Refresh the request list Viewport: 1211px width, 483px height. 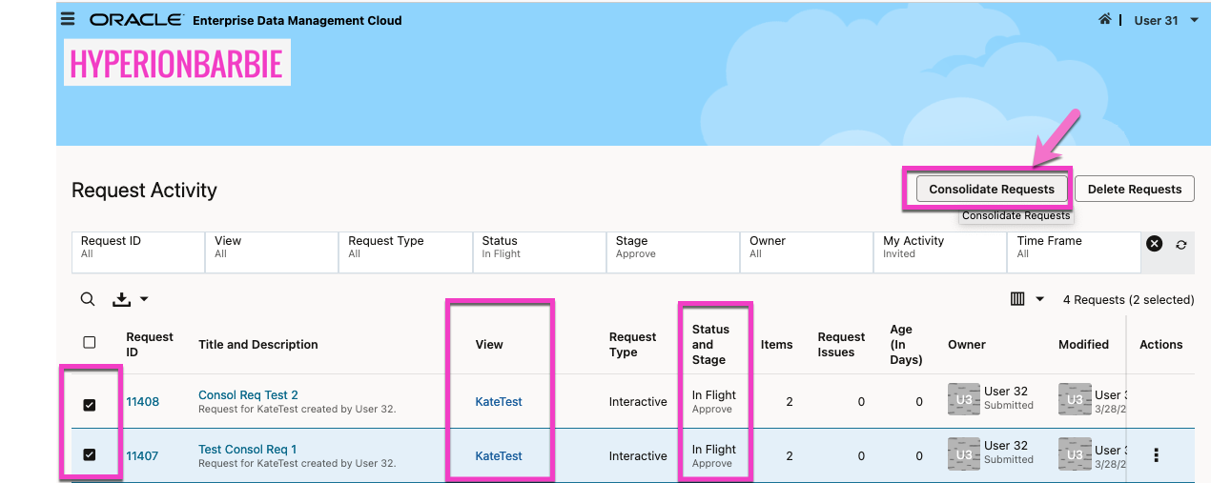pyautogui.click(x=1181, y=245)
